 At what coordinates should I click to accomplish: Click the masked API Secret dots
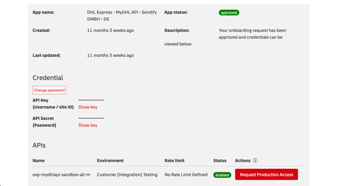[91, 118]
